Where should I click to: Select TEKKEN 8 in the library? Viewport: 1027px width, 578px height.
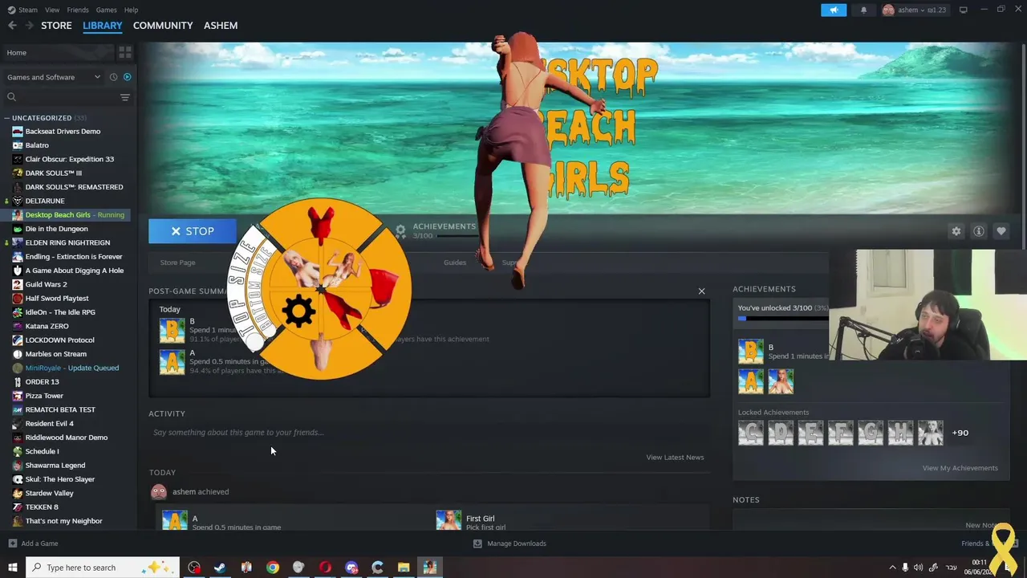tap(42, 507)
